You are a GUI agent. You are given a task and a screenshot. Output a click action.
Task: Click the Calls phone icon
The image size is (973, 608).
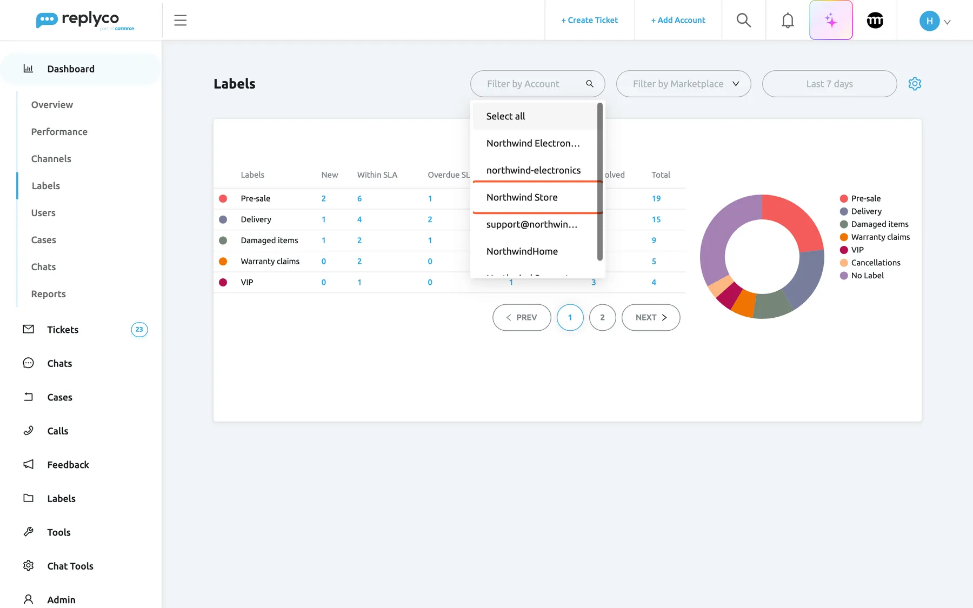29,431
